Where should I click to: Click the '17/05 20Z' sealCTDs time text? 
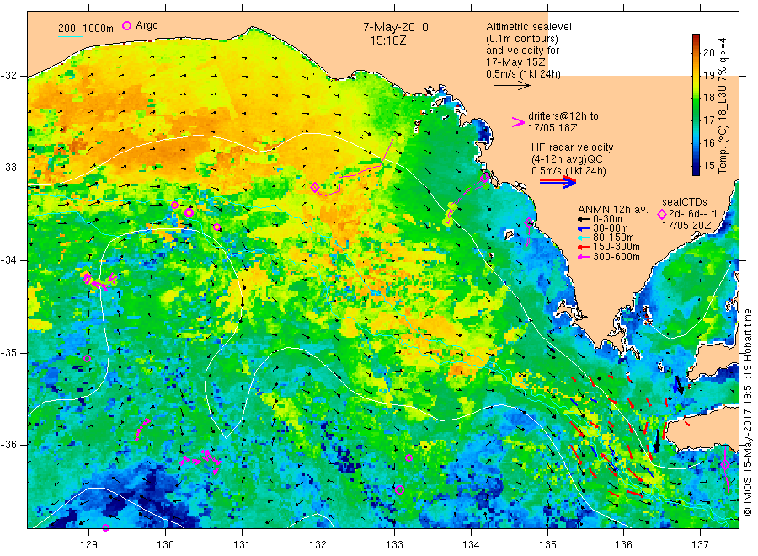click(686, 226)
